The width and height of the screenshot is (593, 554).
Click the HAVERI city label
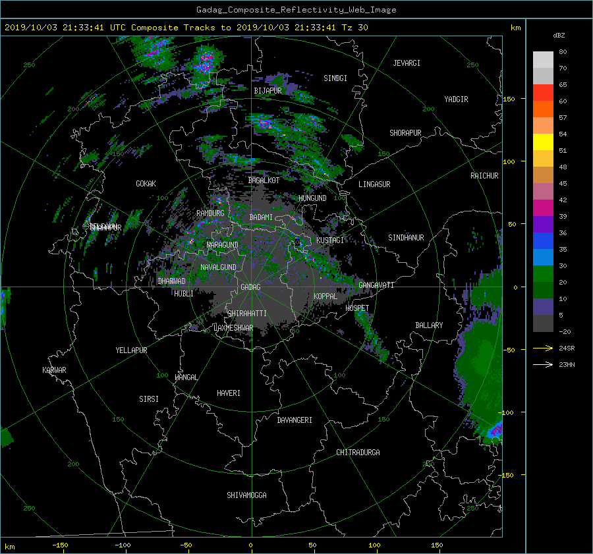point(229,393)
